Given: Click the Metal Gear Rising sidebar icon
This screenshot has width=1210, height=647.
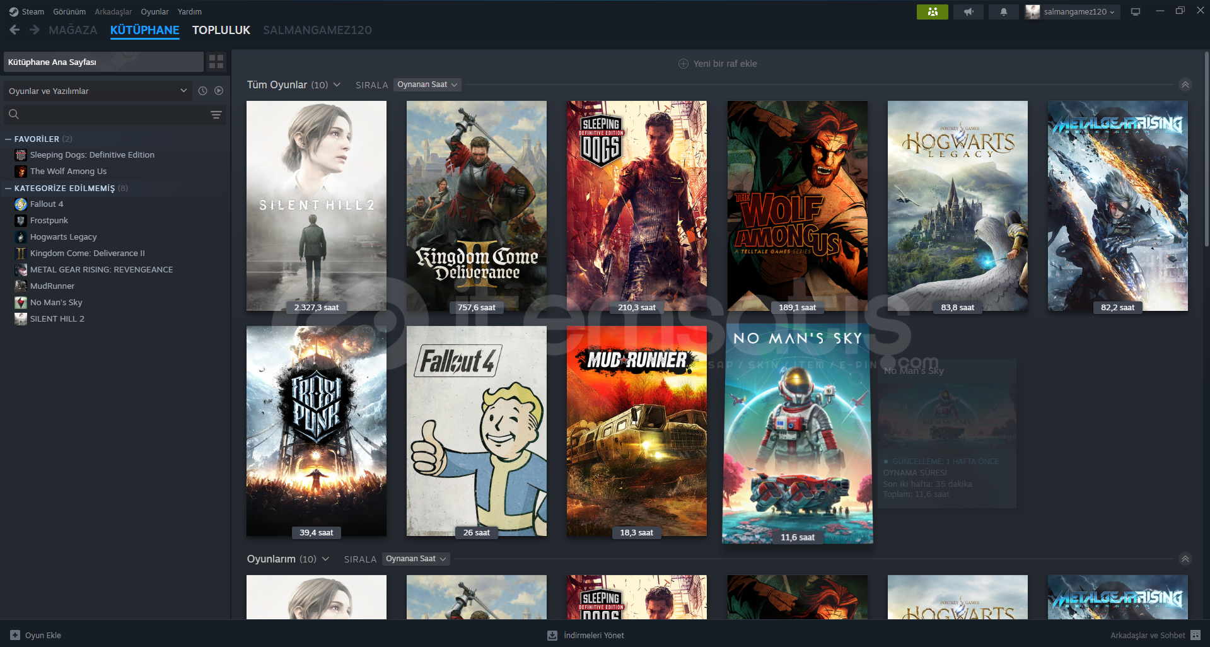Looking at the screenshot, I should pos(21,270).
